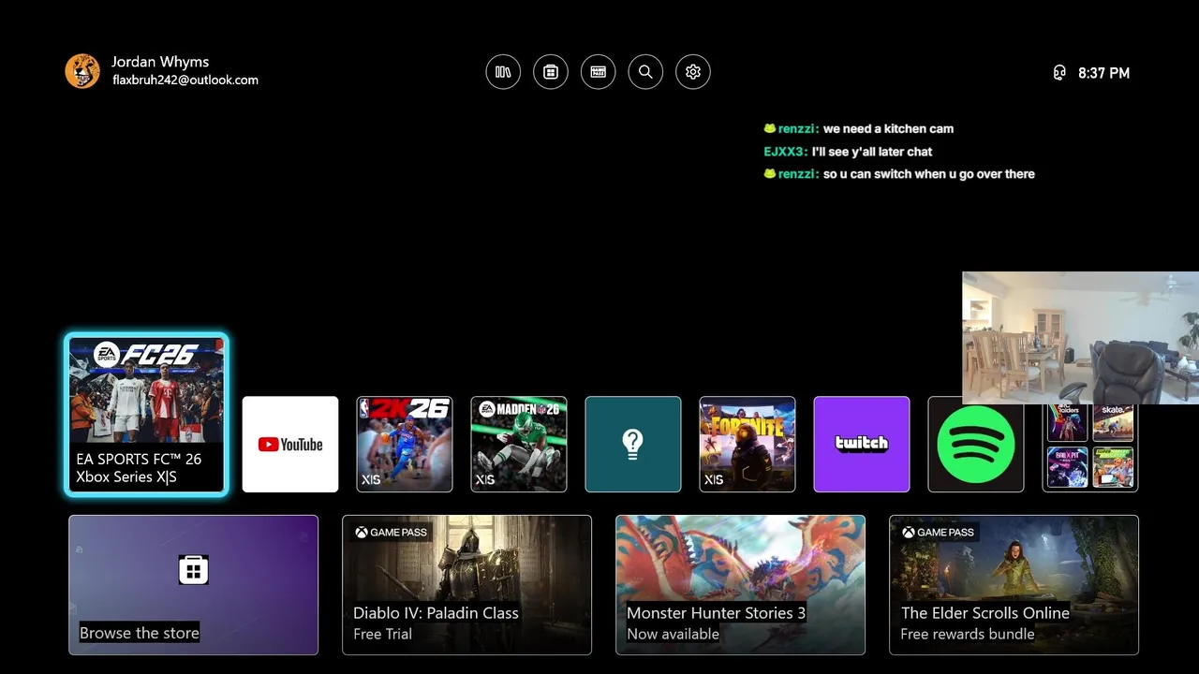The image size is (1199, 674).
Task: Click 'Free rewards bundle' text
Action: pyautogui.click(x=967, y=634)
